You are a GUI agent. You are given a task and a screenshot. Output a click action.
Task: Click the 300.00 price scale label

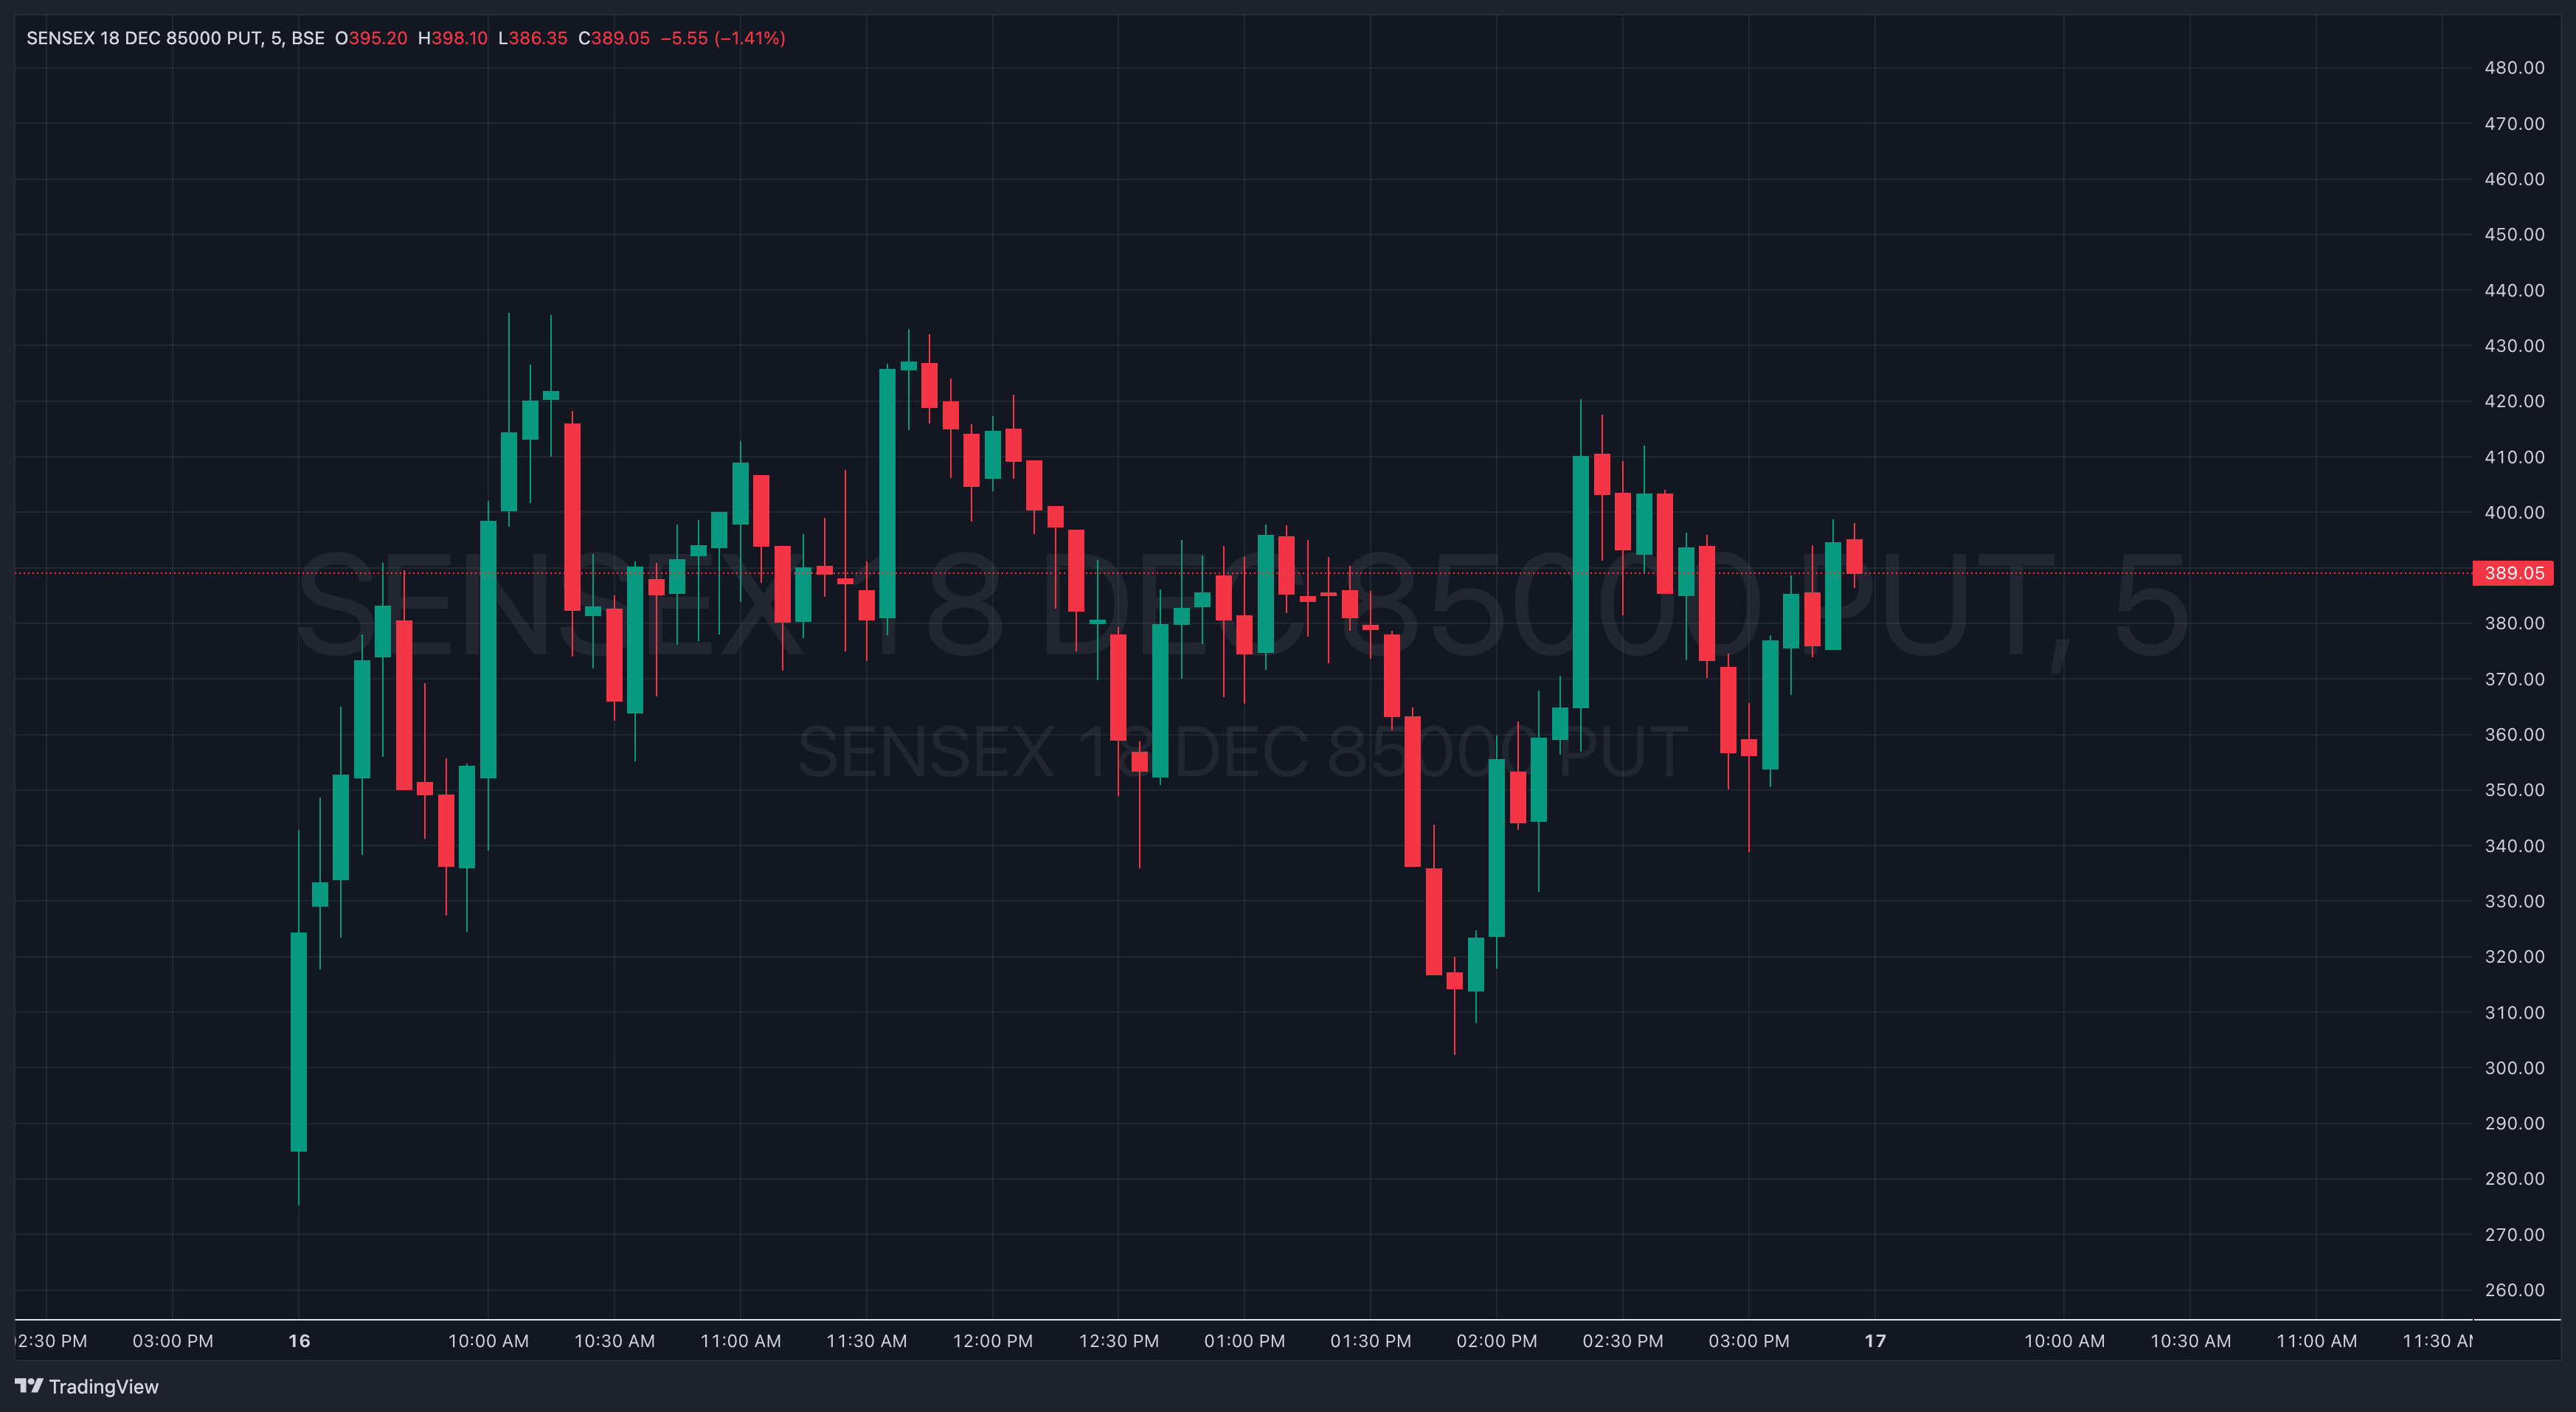point(2514,1068)
